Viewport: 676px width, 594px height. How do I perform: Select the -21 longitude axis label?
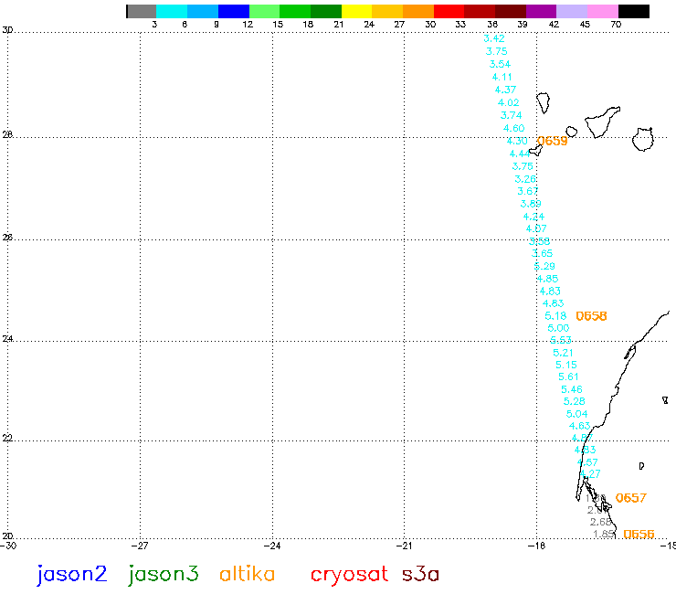tap(404, 546)
